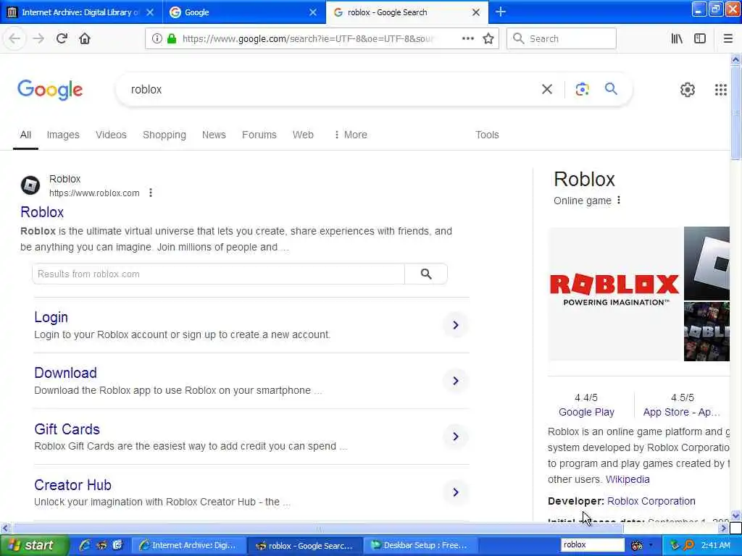Image resolution: width=742 pixels, height=556 pixels.
Task: Click the vertical scrollbar down arrow
Action: coord(735,515)
